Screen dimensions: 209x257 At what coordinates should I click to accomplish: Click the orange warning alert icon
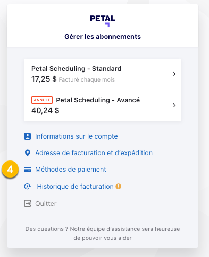coord(119,187)
